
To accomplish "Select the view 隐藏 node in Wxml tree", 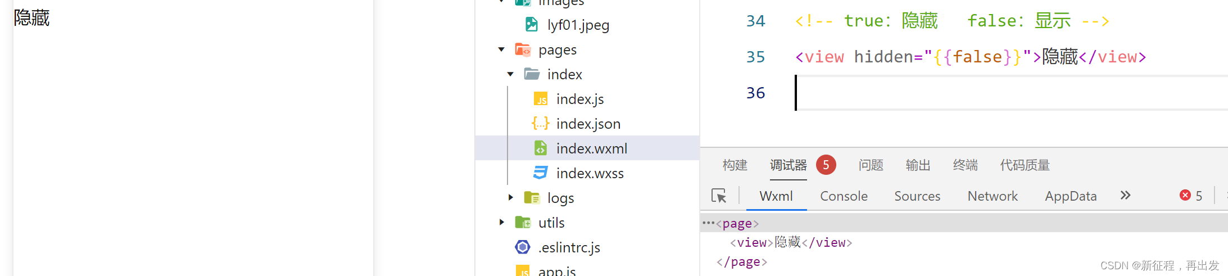I will pyautogui.click(x=791, y=242).
